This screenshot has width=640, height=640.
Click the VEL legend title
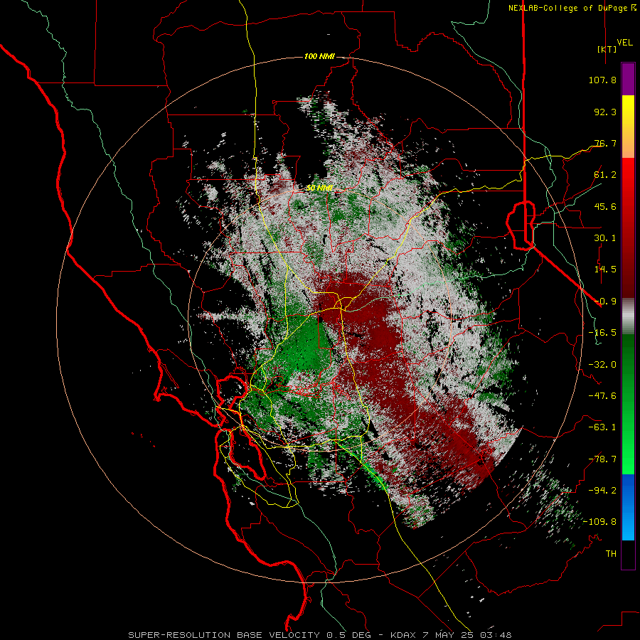(x=624, y=43)
